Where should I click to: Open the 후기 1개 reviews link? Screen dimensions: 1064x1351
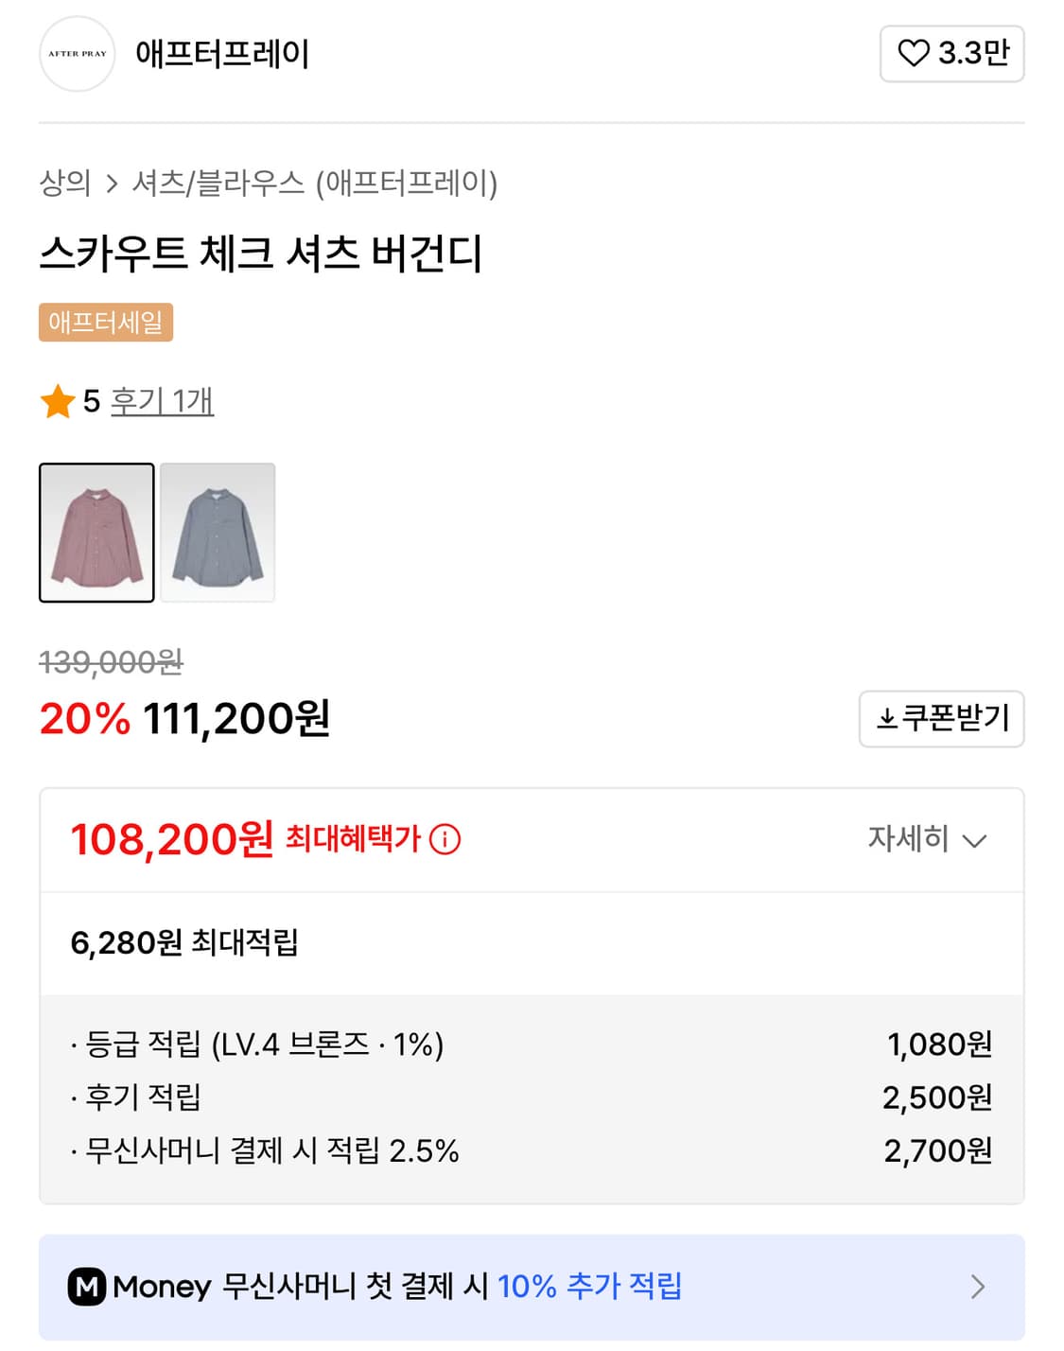coord(162,401)
